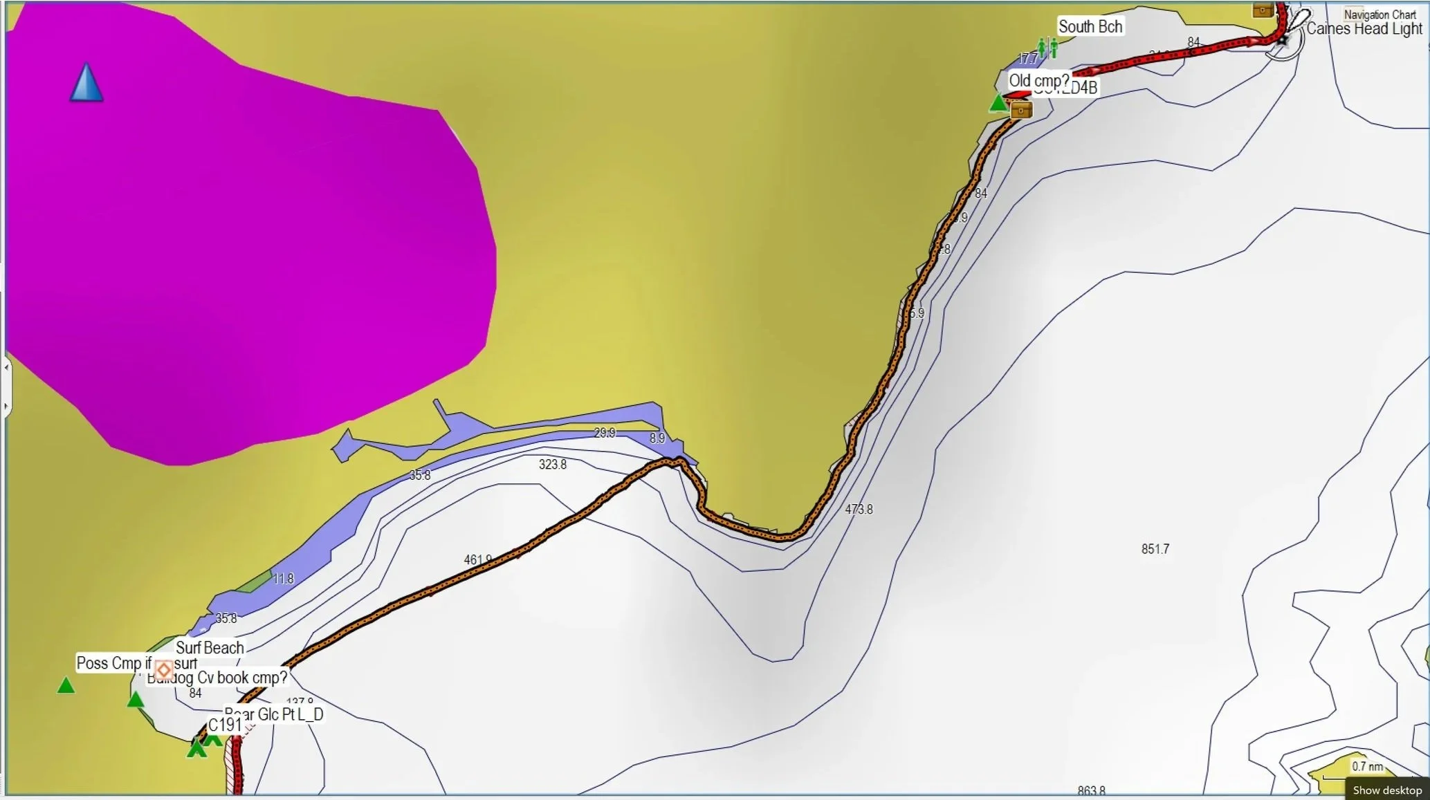Select the green triangle waypoint by Old cmp?
Image resolution: width=1430 pixels, height=800 pixels.
(998, 104)
